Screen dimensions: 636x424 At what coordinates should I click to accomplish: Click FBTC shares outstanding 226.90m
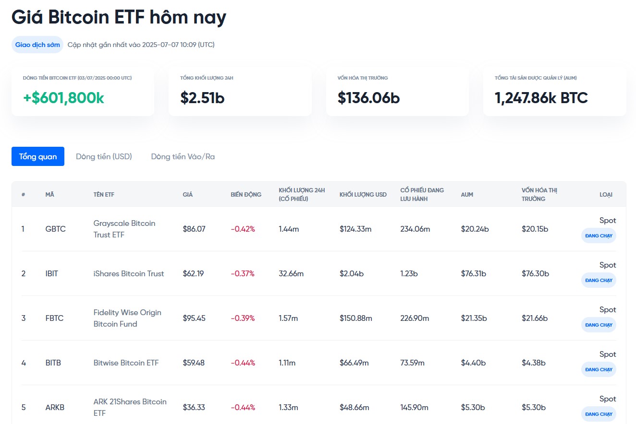(x=415, y=318)
